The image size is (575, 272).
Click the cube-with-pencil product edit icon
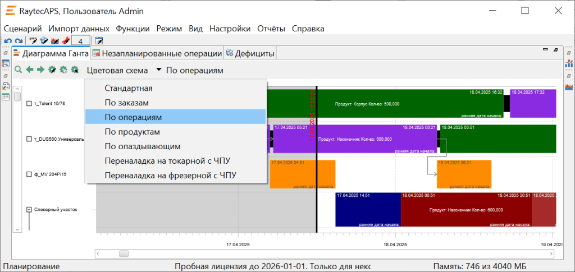44,40
